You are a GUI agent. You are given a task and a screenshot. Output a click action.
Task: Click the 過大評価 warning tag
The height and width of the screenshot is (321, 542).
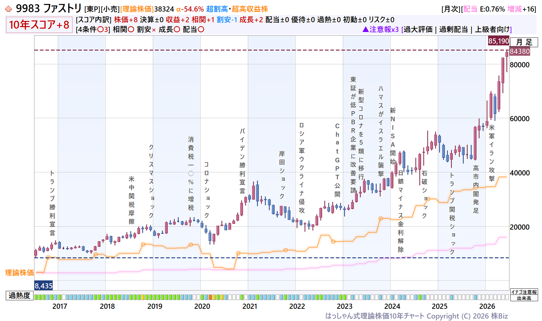pos(418,30)
